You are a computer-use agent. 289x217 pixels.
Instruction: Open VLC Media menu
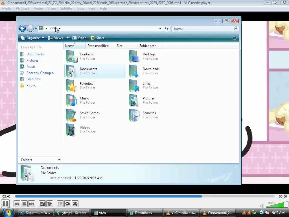7,8
